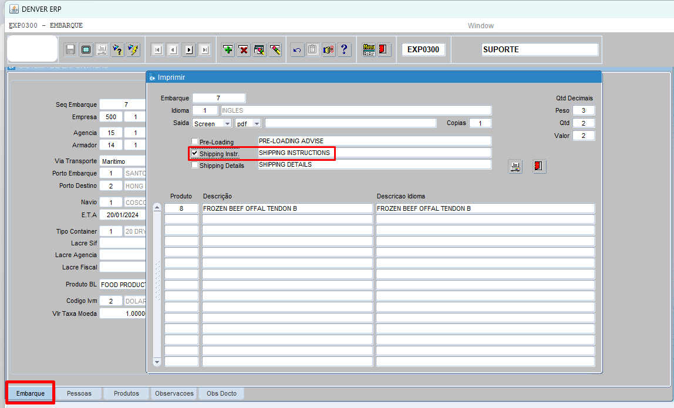Click the EXP0300 program code field
This screenshot has width=674, height=408.
(423, 49)
